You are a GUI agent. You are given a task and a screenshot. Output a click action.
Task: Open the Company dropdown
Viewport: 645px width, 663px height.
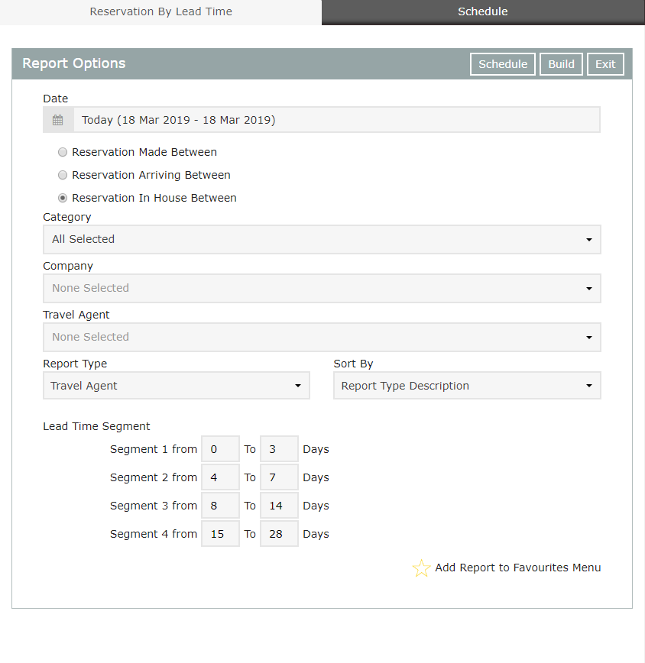[x=322, y=289]
